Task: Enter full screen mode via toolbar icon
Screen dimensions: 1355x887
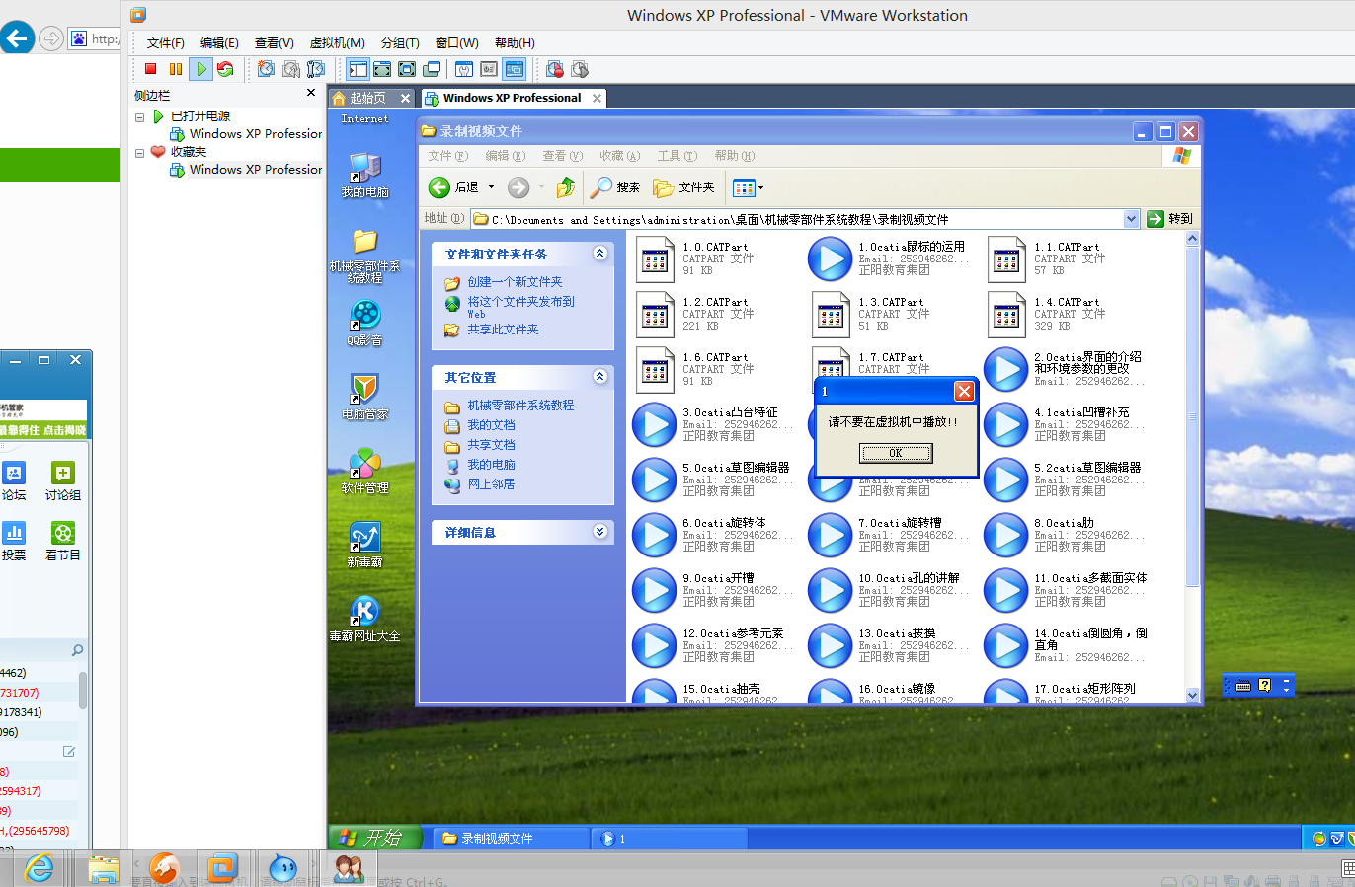Action: point(407,69)
